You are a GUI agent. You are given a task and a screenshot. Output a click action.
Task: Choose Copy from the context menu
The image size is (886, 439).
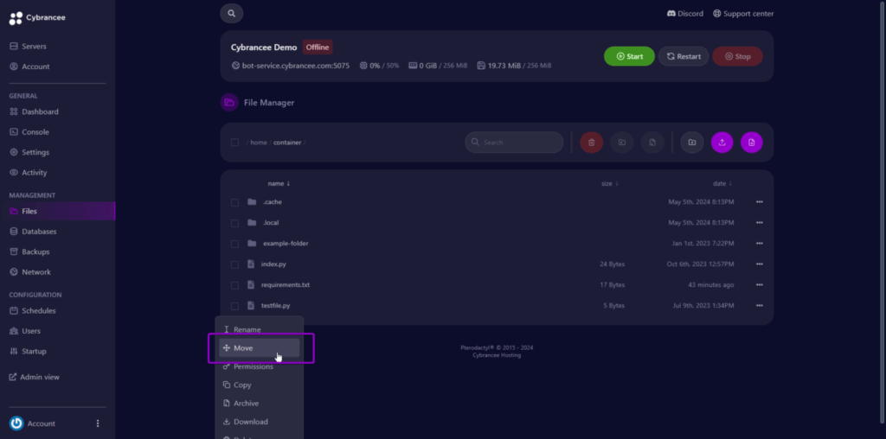point(260,385)
